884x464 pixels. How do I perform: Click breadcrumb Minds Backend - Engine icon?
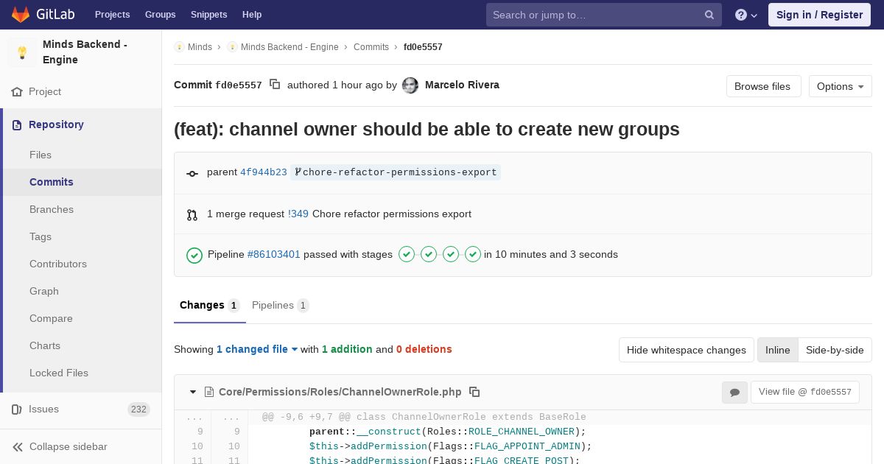pos(232,47)
